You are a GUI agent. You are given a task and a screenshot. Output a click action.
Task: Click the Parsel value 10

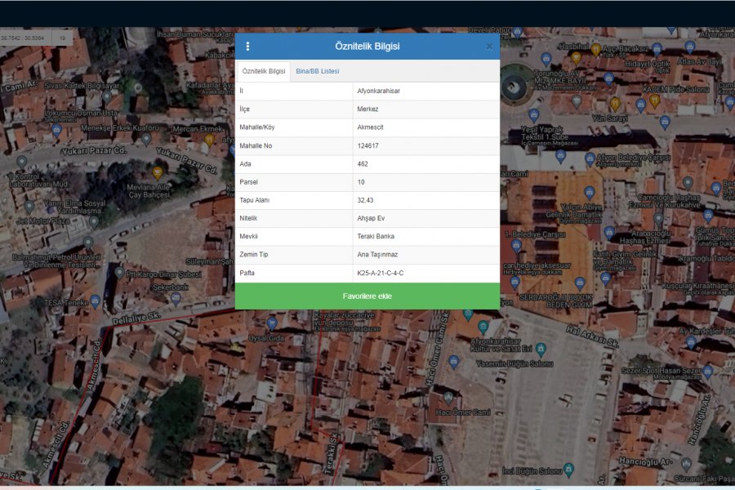tap(360, 182)
